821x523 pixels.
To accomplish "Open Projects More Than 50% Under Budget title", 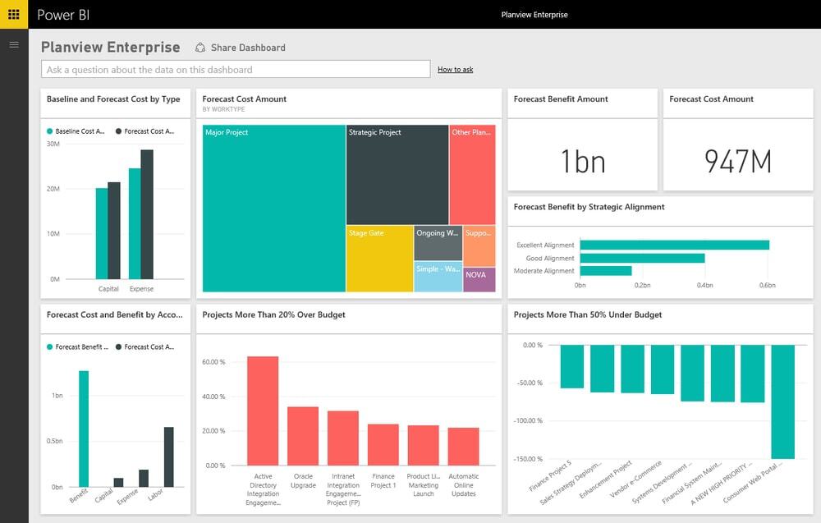I will pos(588,314).
